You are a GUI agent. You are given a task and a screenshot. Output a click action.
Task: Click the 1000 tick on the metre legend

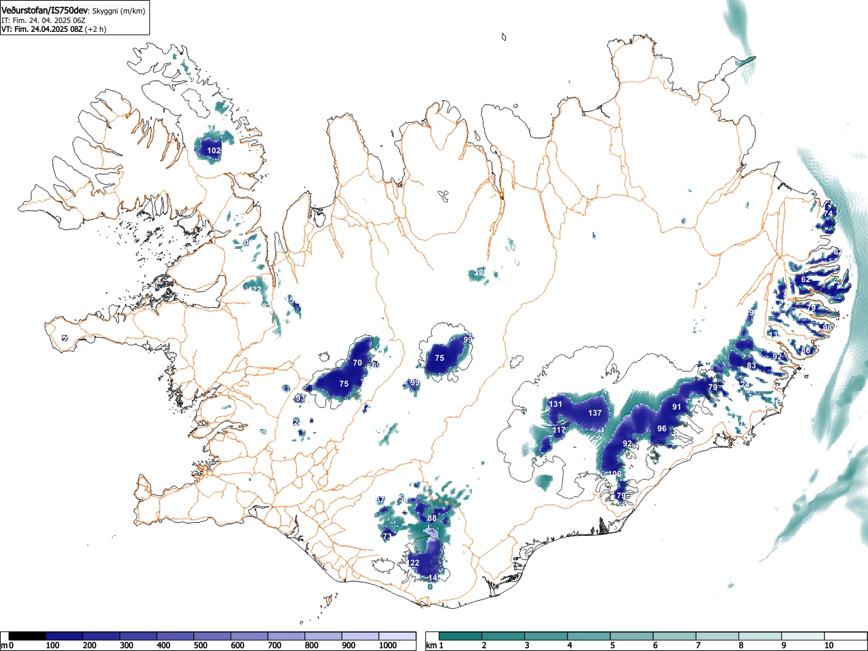point(388,646)
